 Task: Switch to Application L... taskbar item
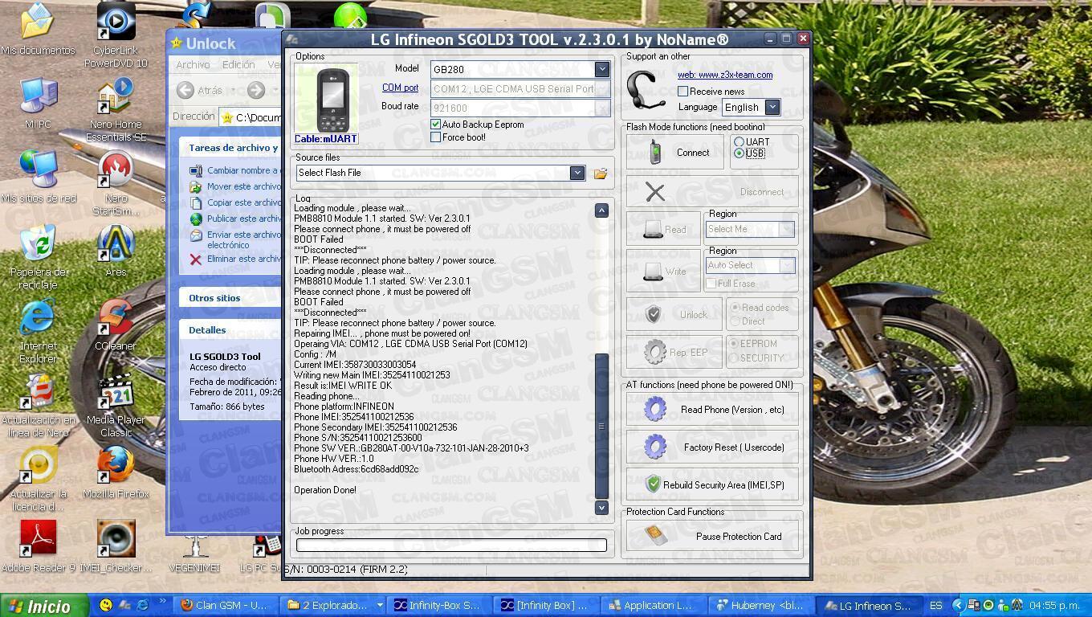click(x=652, y=605)
